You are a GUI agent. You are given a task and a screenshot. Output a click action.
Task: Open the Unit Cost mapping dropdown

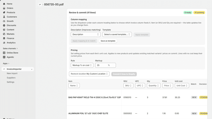pos(182,86)
